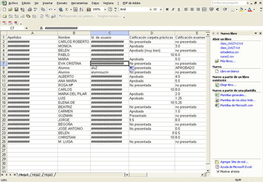Align cell text to the left

(x=186, y=10)
